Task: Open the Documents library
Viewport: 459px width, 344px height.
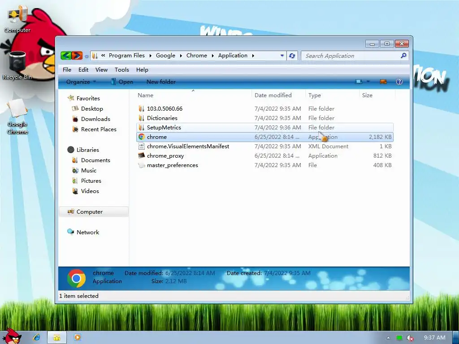Action: [x=91, y=160]
